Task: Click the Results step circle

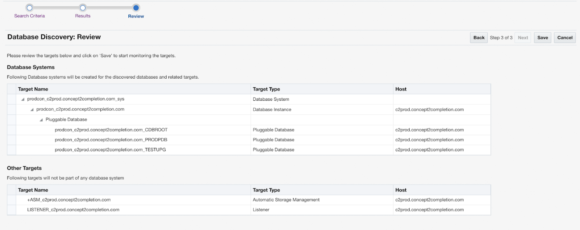Action: tap(83, 8)
